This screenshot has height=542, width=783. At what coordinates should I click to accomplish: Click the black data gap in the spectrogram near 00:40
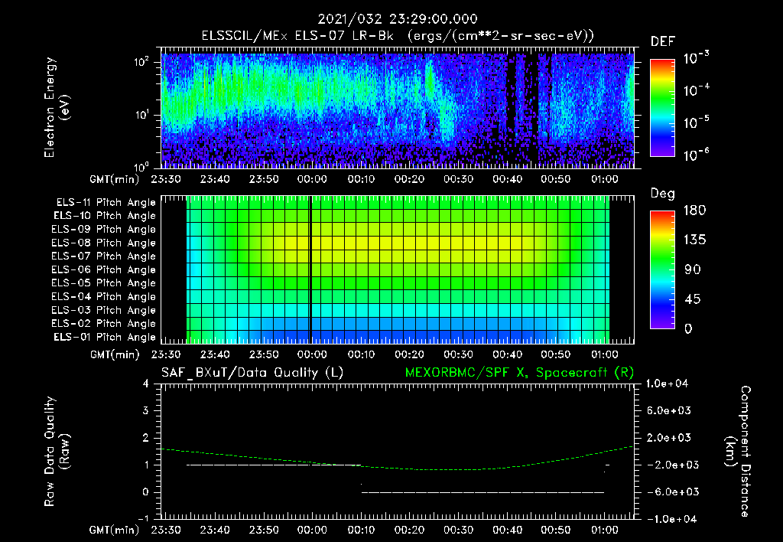pyautogui.click(x=512, y=95)
